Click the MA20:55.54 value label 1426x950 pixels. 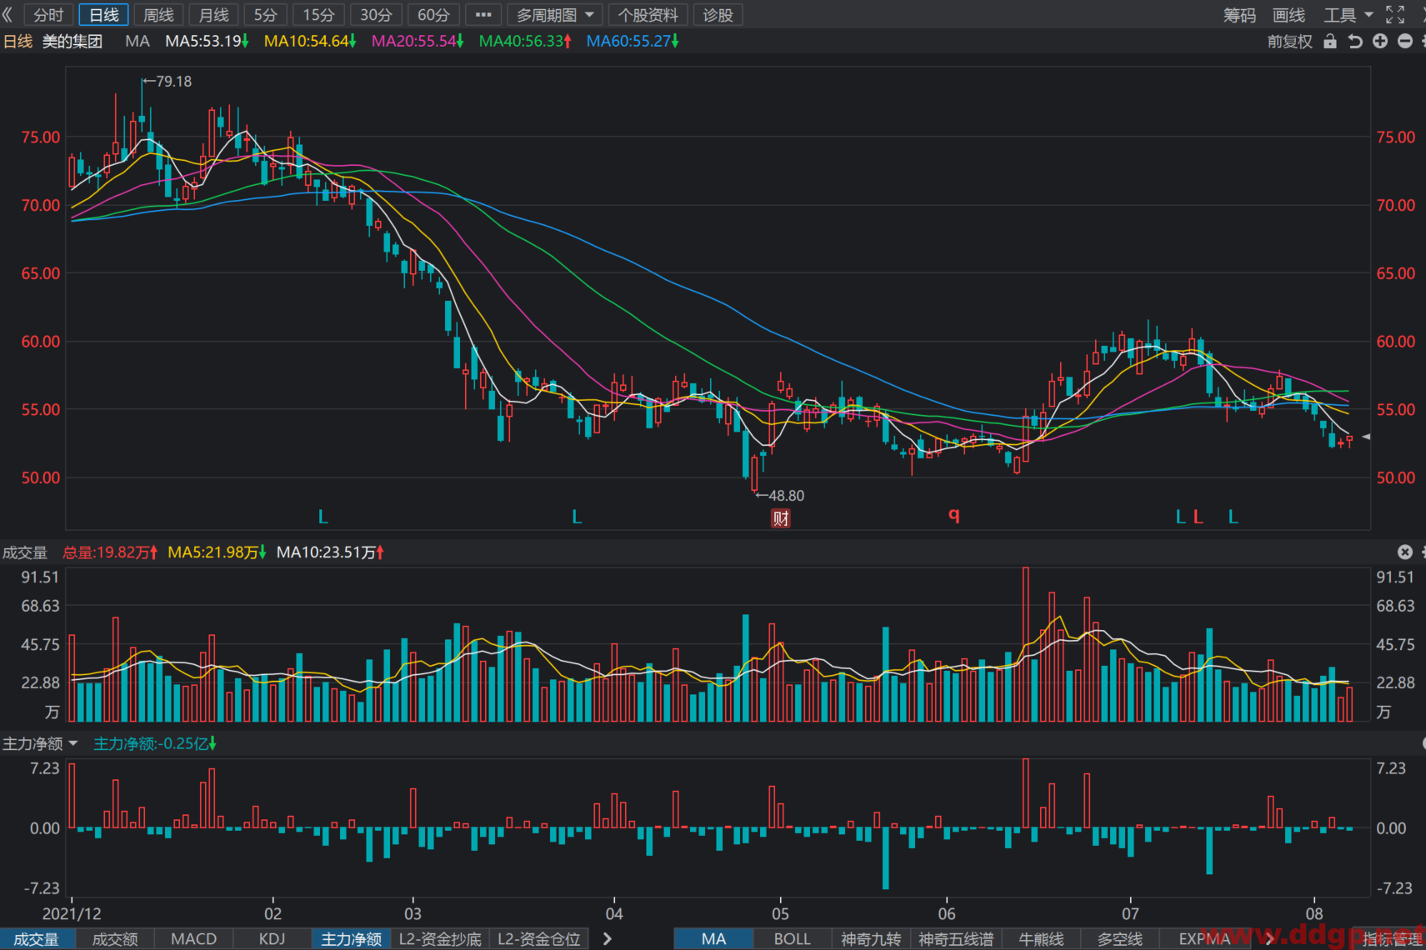[418, 41]
